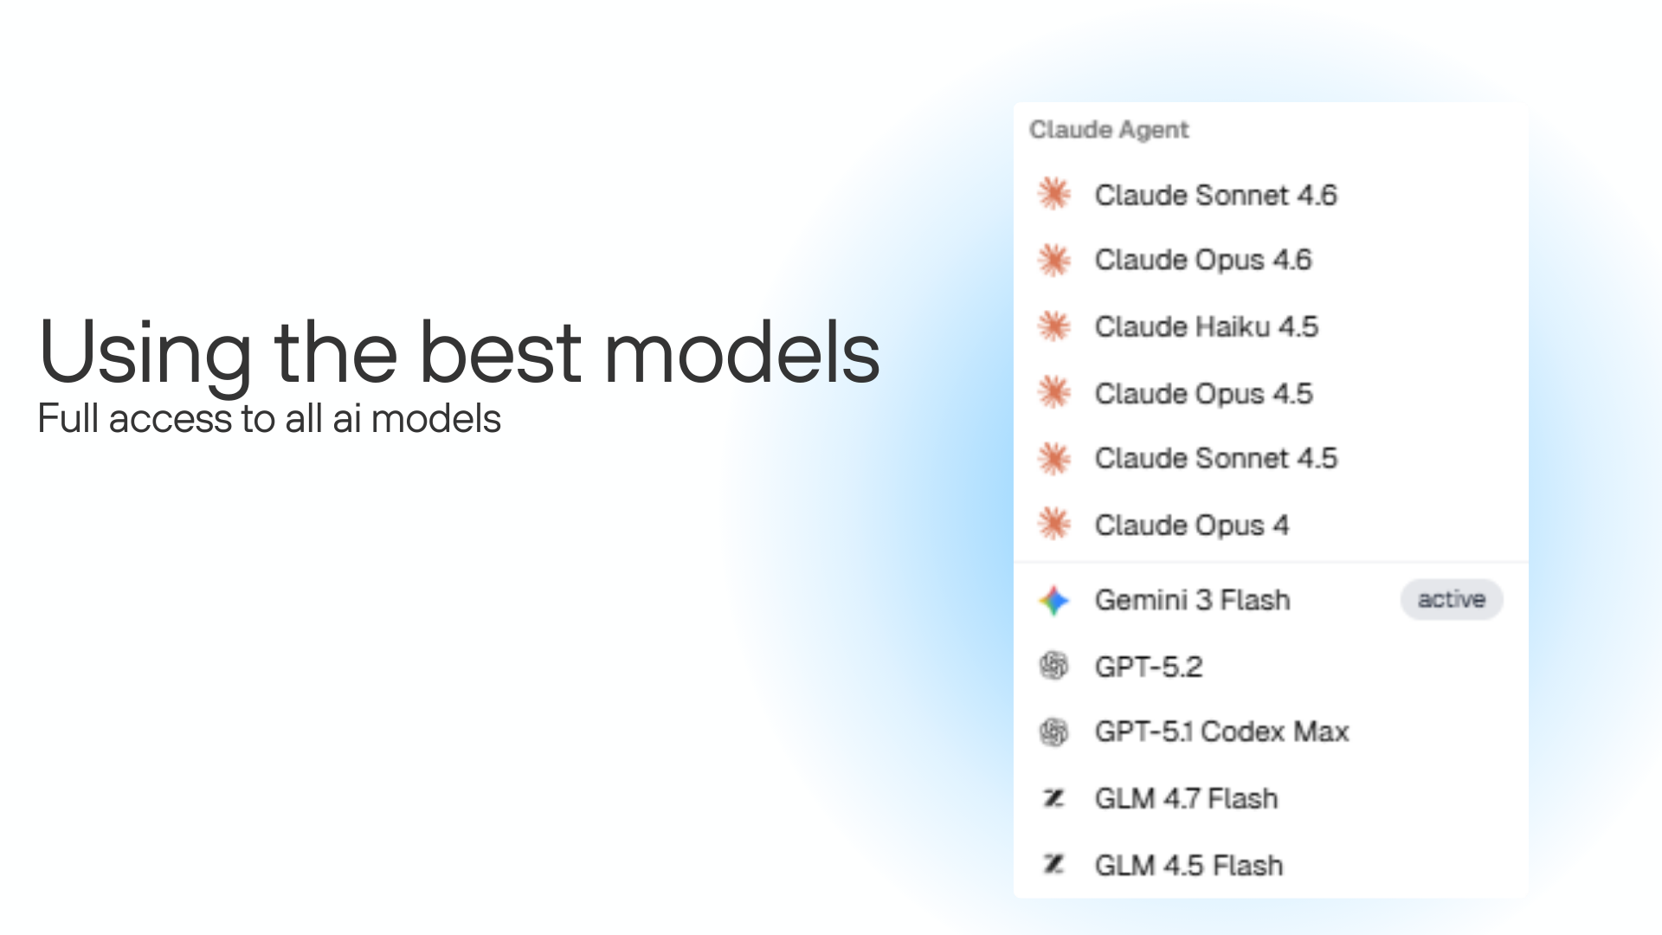Image resolution: width=1662 pixels, height=935 pixels.
Task: Click the Claude Haiku 4.5 logo
Action: 1054,326
